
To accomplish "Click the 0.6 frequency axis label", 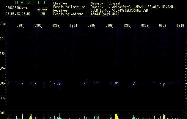I will 2,113.
